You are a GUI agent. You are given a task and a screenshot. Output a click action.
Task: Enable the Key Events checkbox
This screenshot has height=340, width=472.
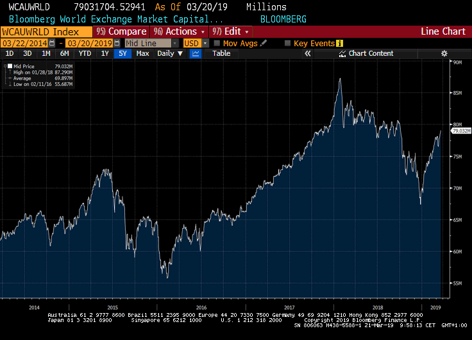(287, 43)
